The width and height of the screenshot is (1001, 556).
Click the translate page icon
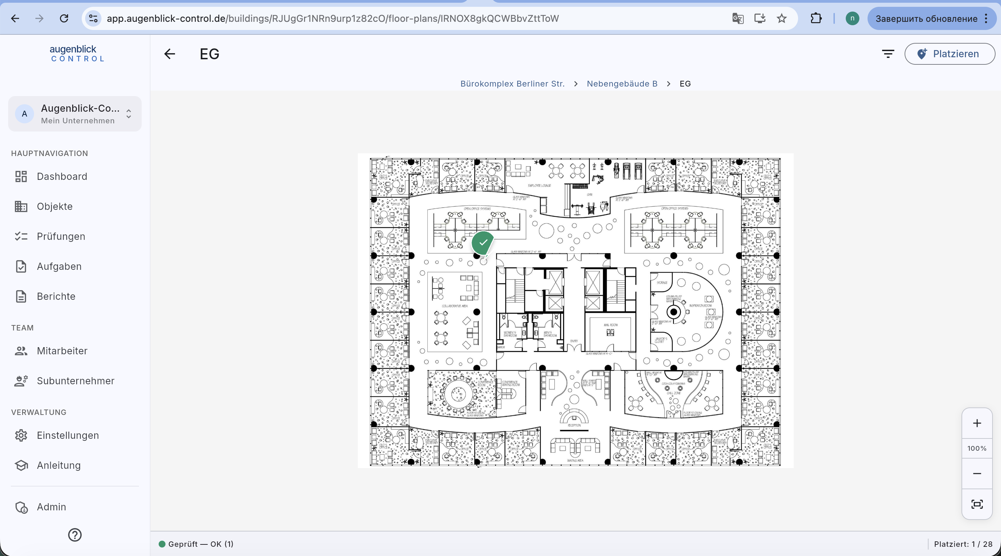737,18
